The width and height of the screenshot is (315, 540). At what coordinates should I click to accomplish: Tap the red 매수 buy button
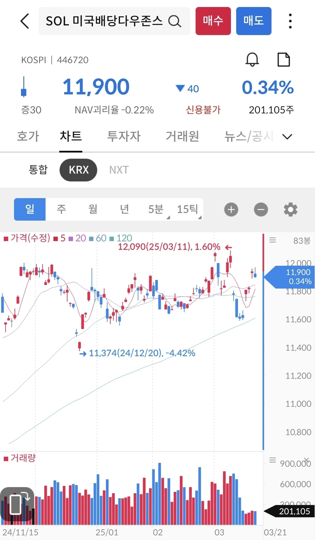(x=213, y=21)
